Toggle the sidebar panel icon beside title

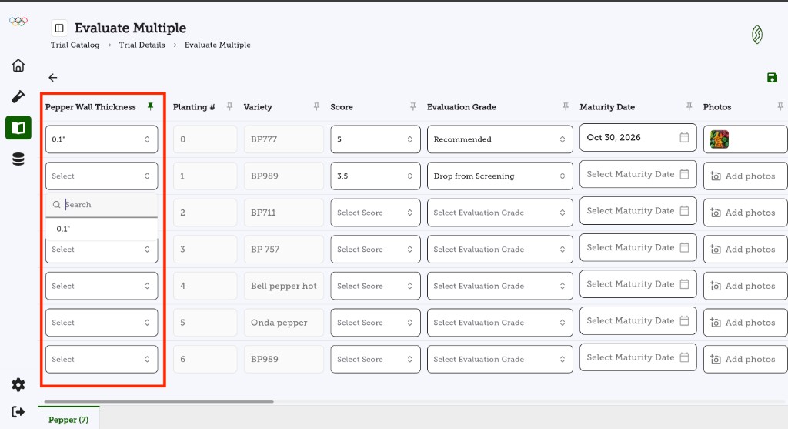pos(59,28)
